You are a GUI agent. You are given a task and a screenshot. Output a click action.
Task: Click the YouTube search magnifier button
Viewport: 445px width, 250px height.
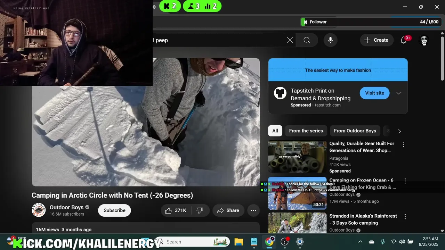pos(307,40)
